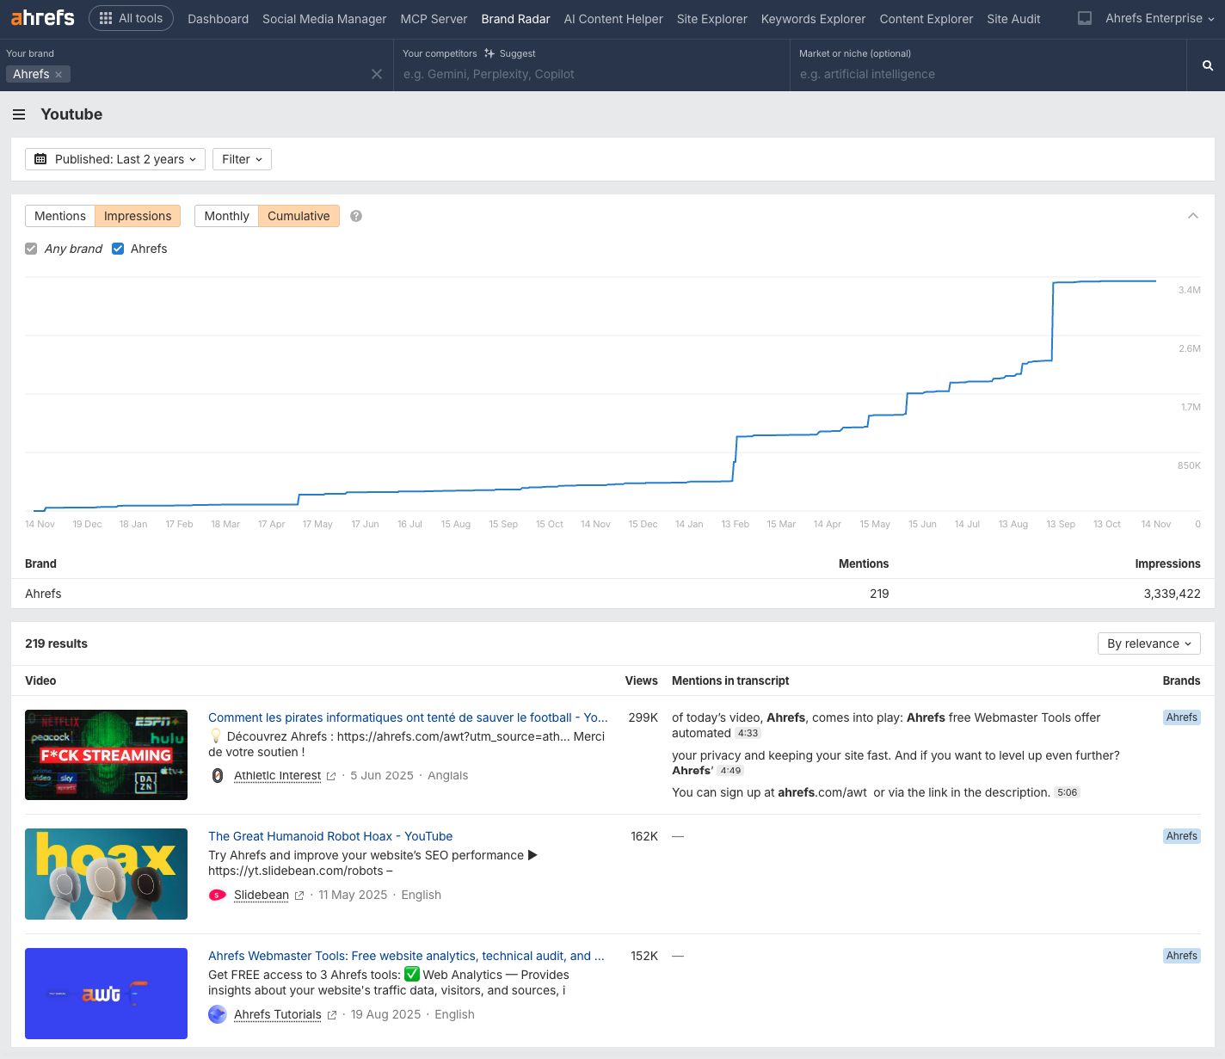Open The Great Humanoid Robot Hoax video link
This screenshot has width=1225, height=1059.
(330, 835)
